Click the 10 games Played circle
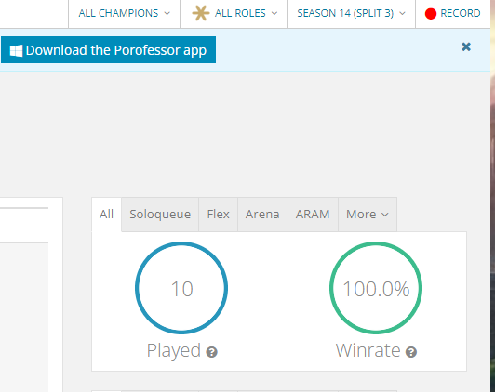This screenshot has width=495, height=392. pyautogui.click(x=181, y=288)
